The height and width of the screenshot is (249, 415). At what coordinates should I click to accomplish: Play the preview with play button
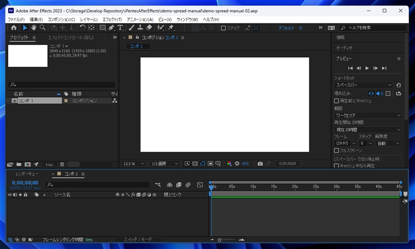click(x=367, y=68)
